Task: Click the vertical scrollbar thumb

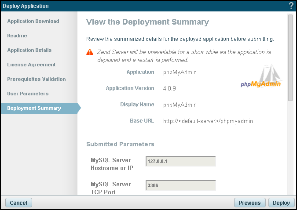Action: [290, 57]
